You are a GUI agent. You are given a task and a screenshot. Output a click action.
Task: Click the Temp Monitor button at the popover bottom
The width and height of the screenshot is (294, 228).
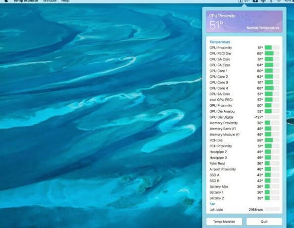tap(224, 222)
